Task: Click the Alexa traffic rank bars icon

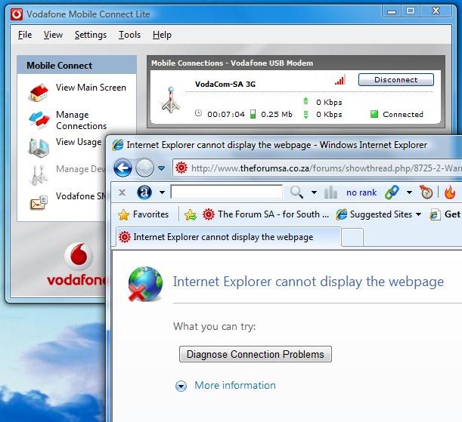Action: pyautogui.click(x=330, y=193)
